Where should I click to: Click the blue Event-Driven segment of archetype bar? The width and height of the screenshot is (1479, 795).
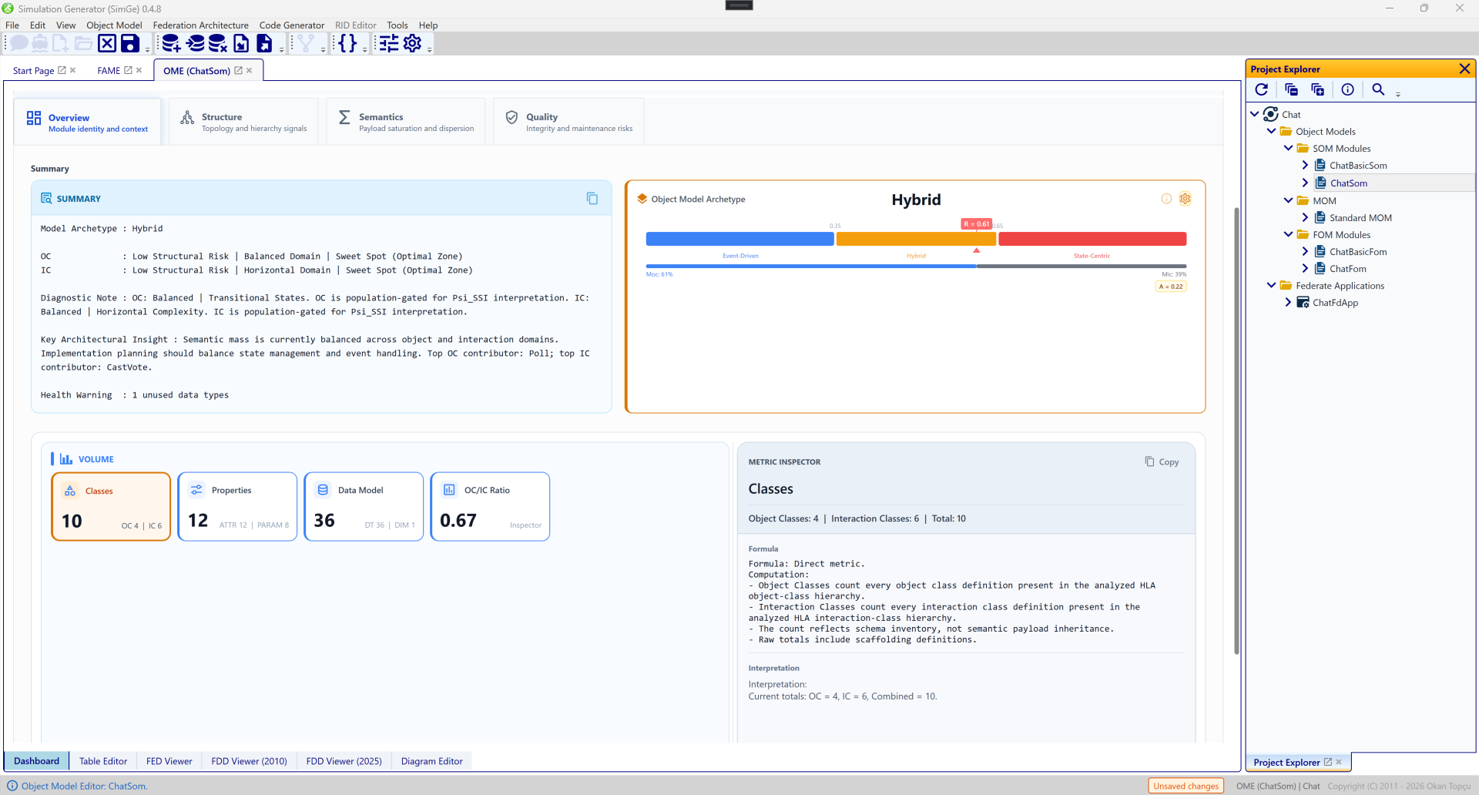click(x=740, y=239)
